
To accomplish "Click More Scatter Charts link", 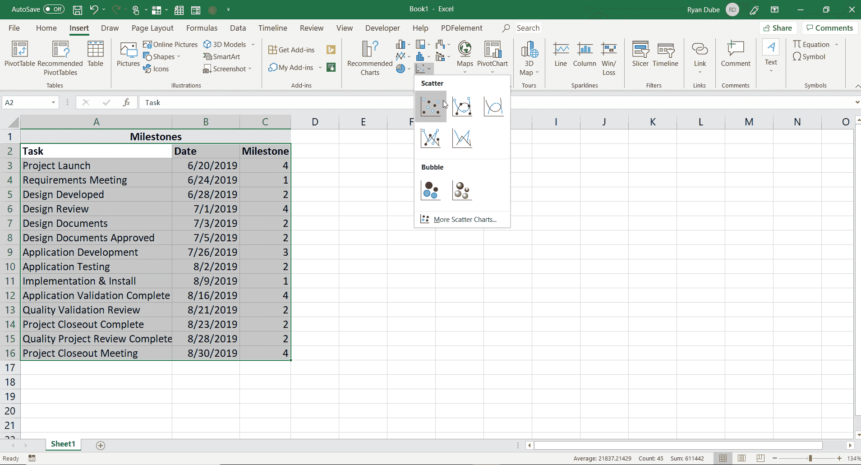I will click(465, 220).
